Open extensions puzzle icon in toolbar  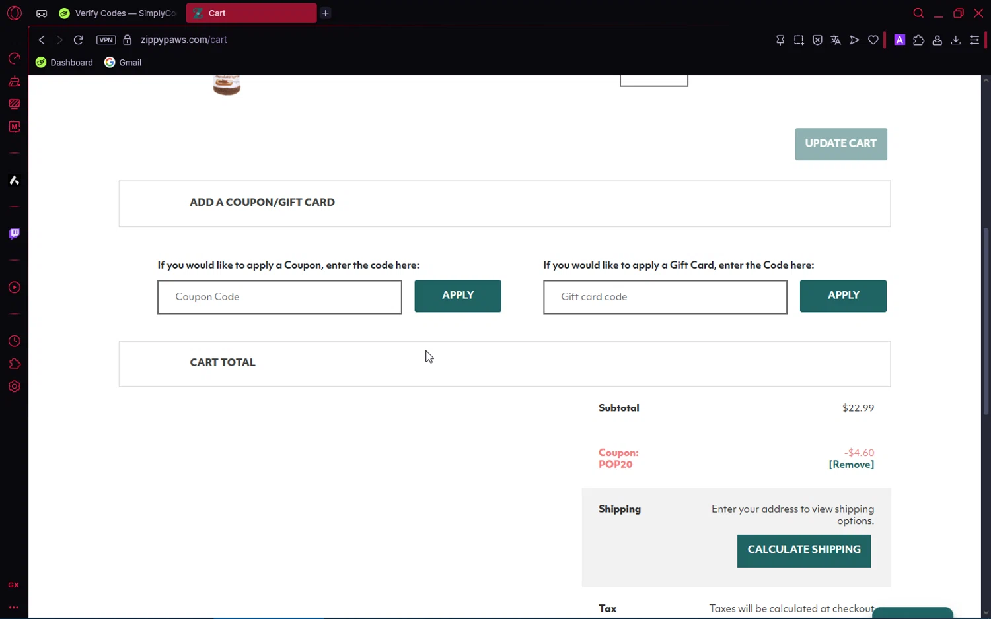[x=918, y=40]
